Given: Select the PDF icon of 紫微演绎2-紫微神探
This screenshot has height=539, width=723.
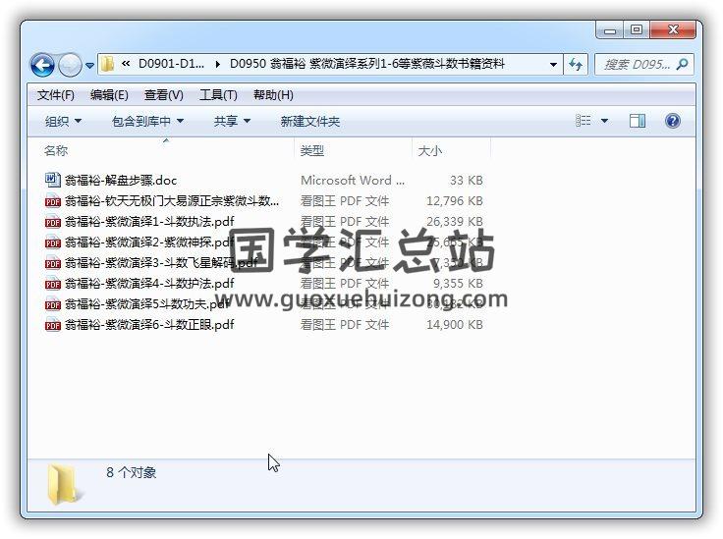Looking at the screenshot, I should (53, 243).
